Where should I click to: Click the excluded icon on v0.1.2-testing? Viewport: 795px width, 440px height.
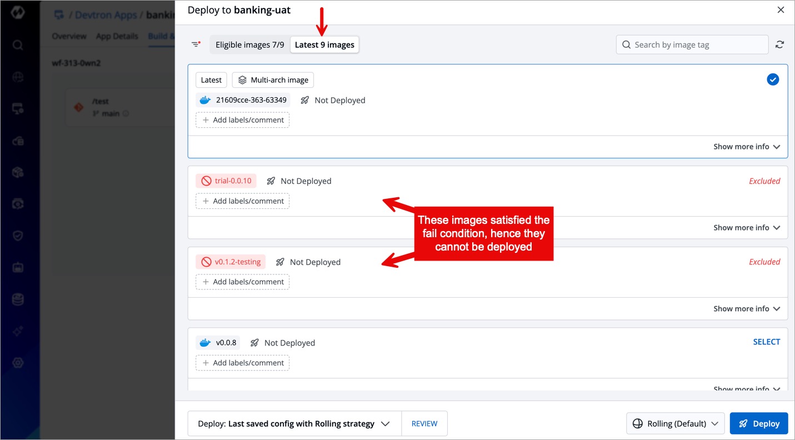point(206,262)
